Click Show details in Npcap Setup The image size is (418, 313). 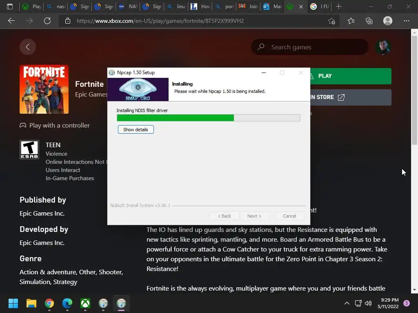click(x=136, y=130)
